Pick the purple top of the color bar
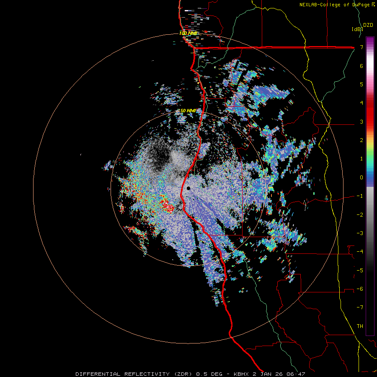Image resolution: width=377 pixels, height=377 pixels. 370,41
